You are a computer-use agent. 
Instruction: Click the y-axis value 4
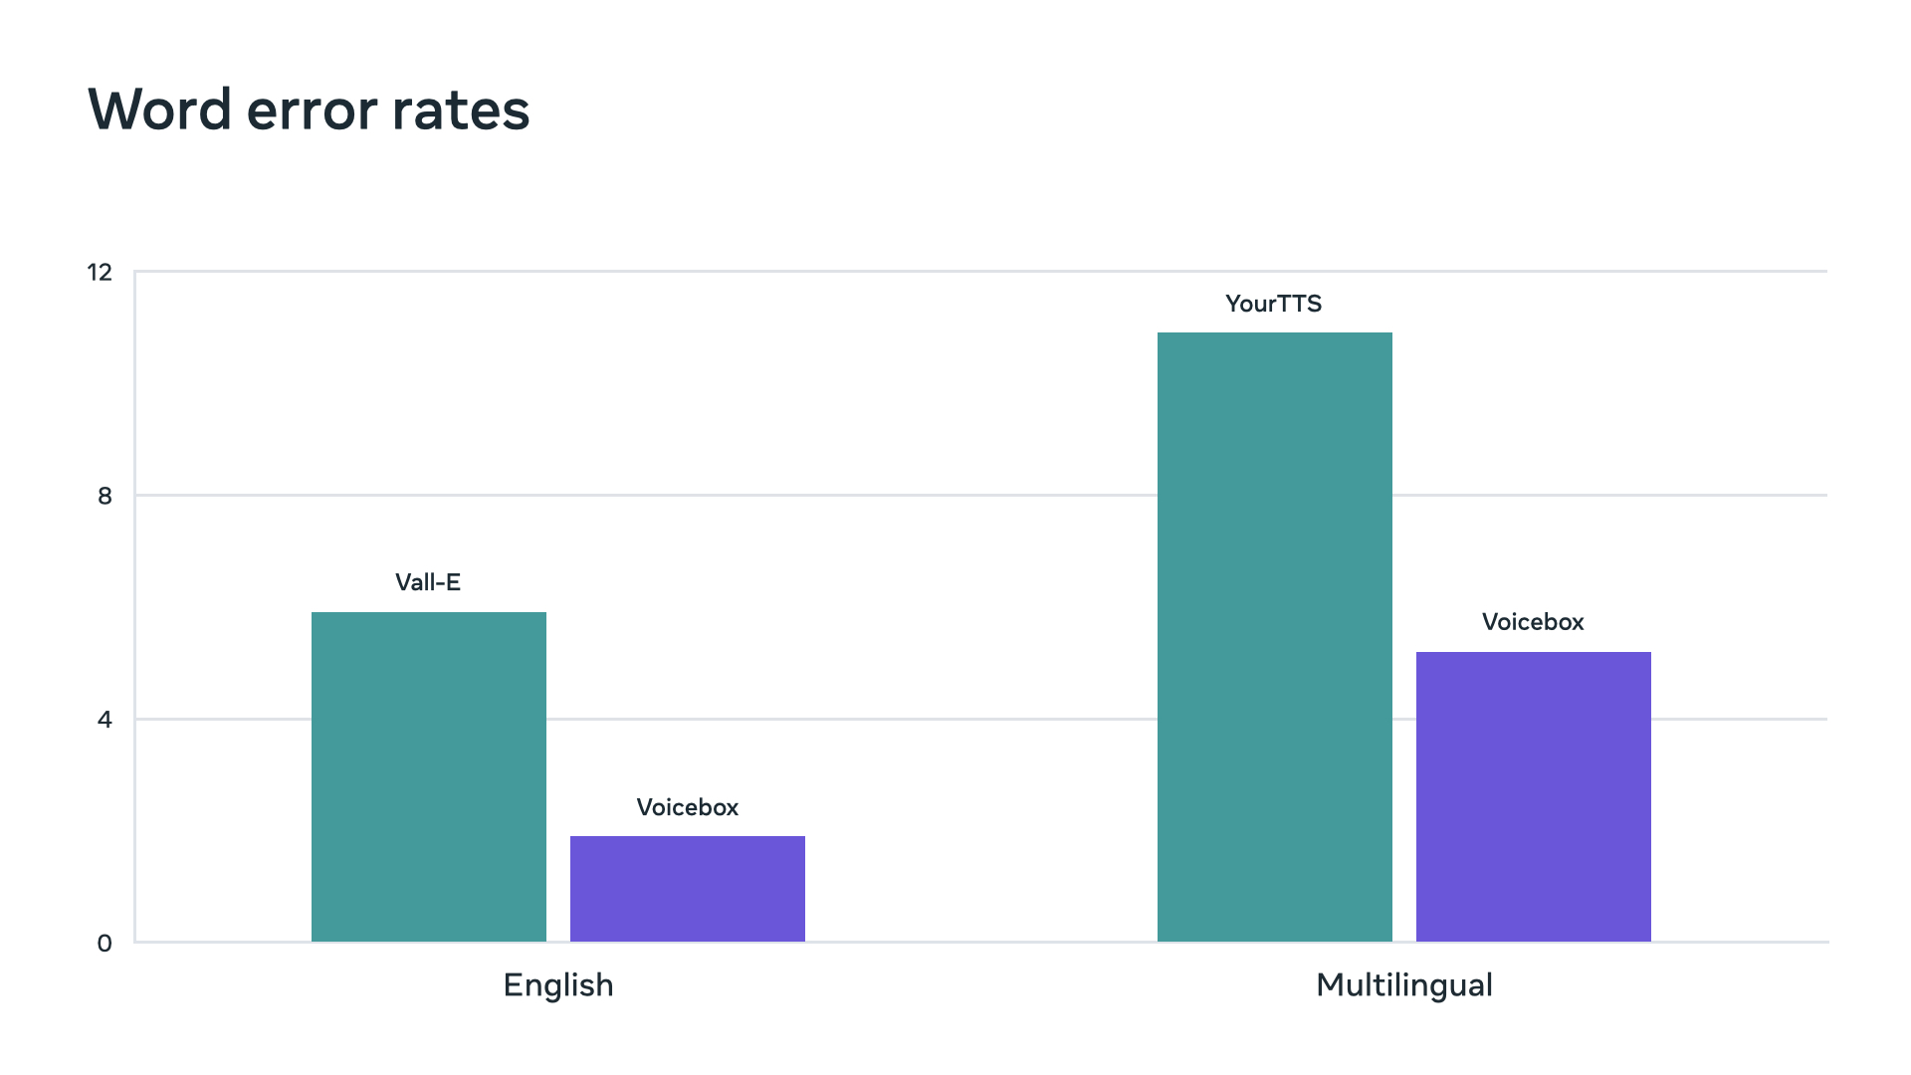click(105, 719)
